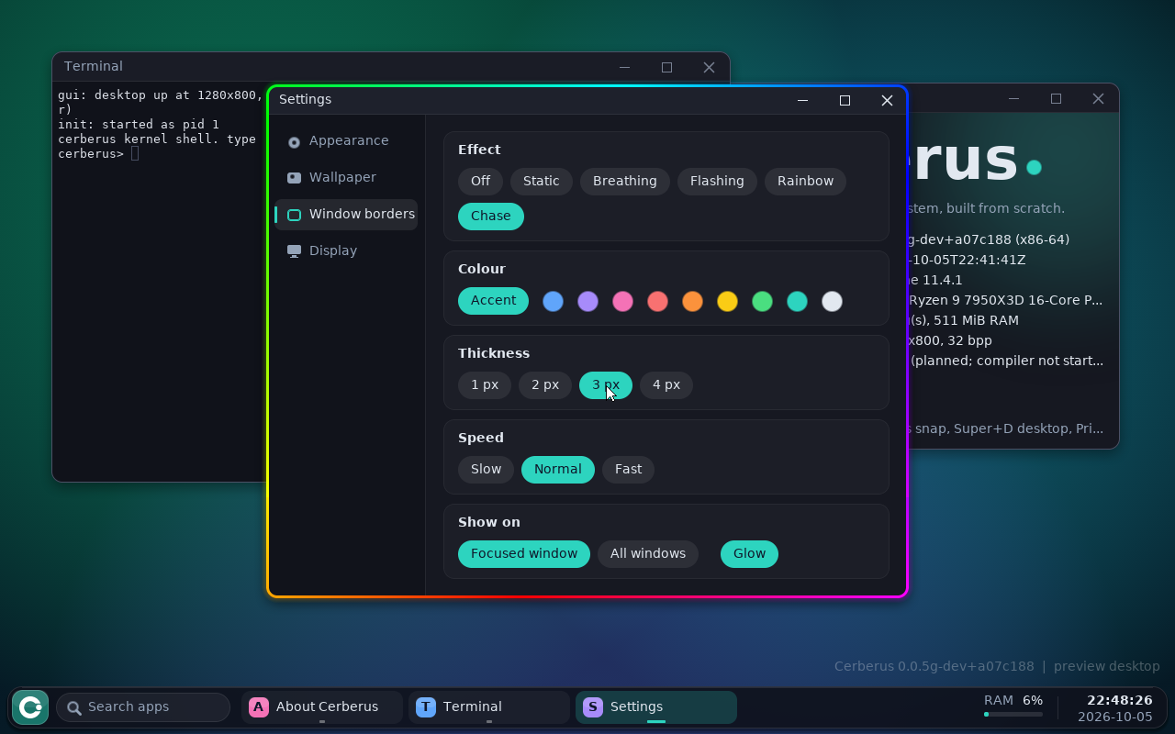1175x734 pixels.
Task: Open the Display settings section
Action: tap(346, 250)
